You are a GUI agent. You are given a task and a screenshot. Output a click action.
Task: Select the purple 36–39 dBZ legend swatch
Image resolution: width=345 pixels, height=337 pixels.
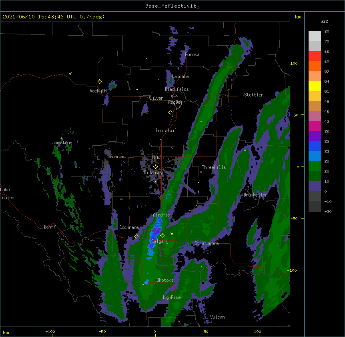[315, 136]
